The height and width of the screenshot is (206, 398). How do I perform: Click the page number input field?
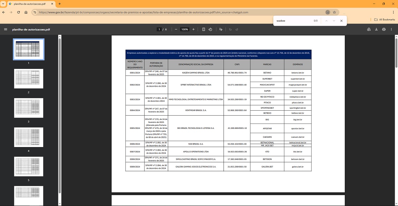coord(159,29)
